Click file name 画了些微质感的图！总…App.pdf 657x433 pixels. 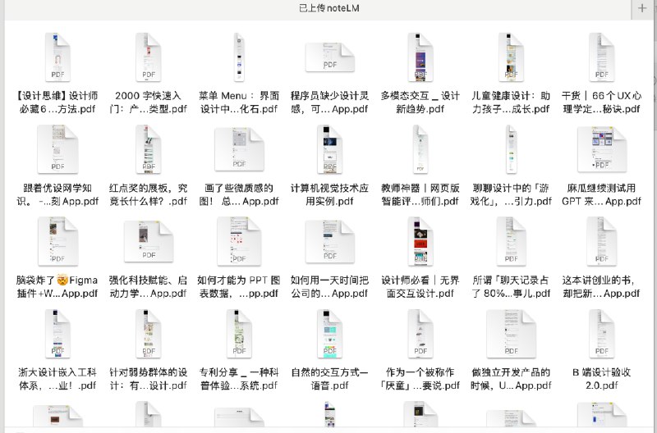[239, 194]
